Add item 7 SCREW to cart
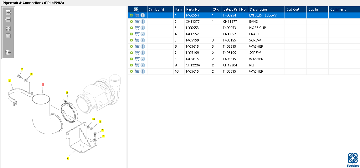This screenshot has width=360, height=168. coord(137,53)
